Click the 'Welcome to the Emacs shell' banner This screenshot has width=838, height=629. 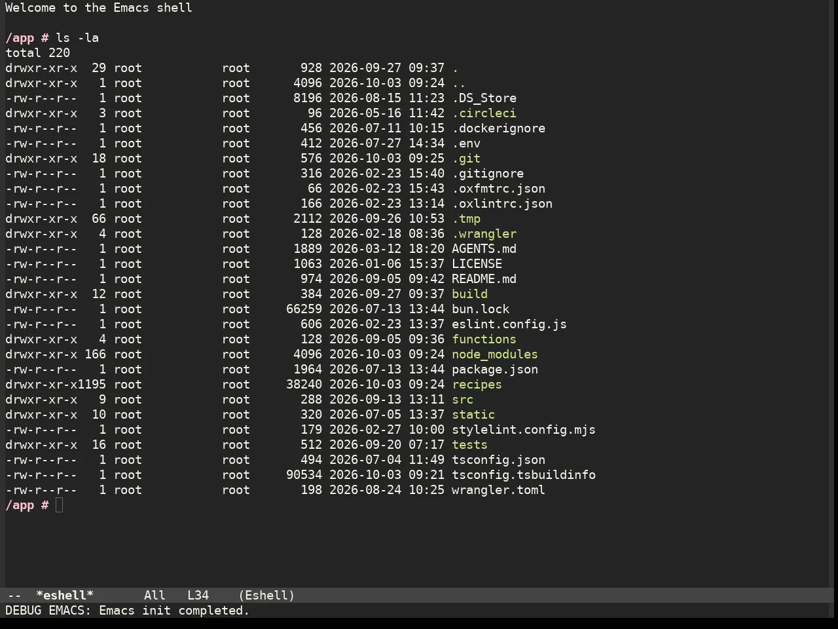[x=99, y=8]
